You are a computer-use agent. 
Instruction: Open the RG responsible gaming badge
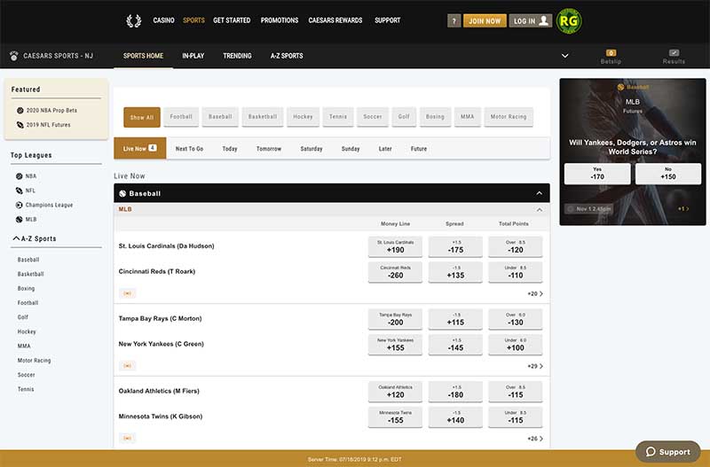[x=569, y=20]
